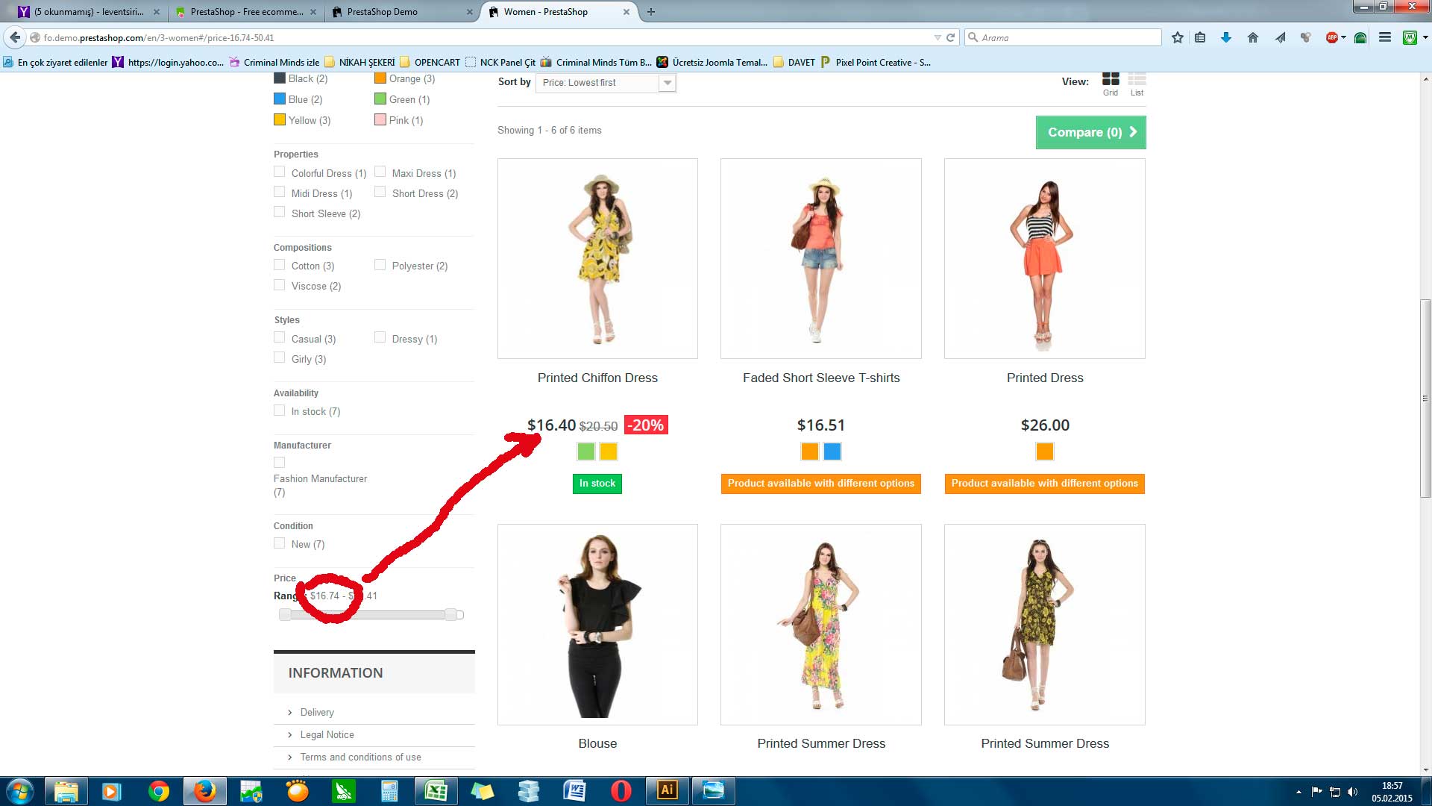Screen dimensions: 1432x806
Task: Open Firefox hamburger menu icon
Action: pos(1384,37)
